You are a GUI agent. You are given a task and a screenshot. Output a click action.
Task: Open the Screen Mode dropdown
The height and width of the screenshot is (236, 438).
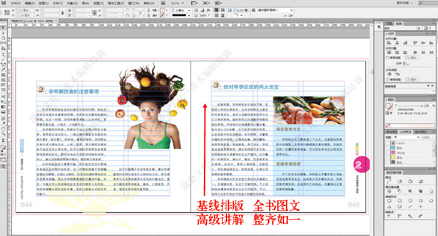(206, 3)
